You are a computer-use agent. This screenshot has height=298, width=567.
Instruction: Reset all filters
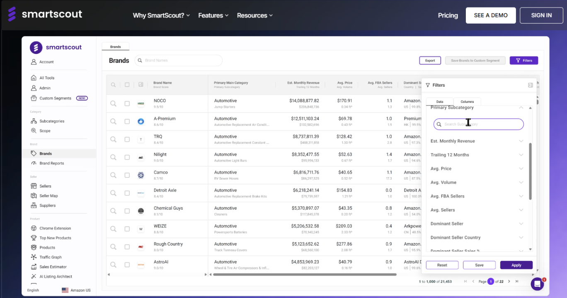(x=442, y=265)
